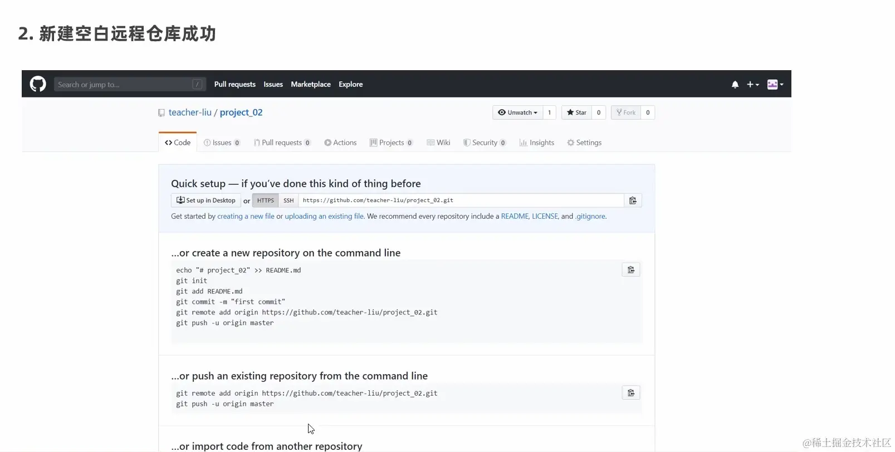Fork the project_02 repository
Viewport: 895px width, 452px height.
pyautogui.click(x=626, y=112)
